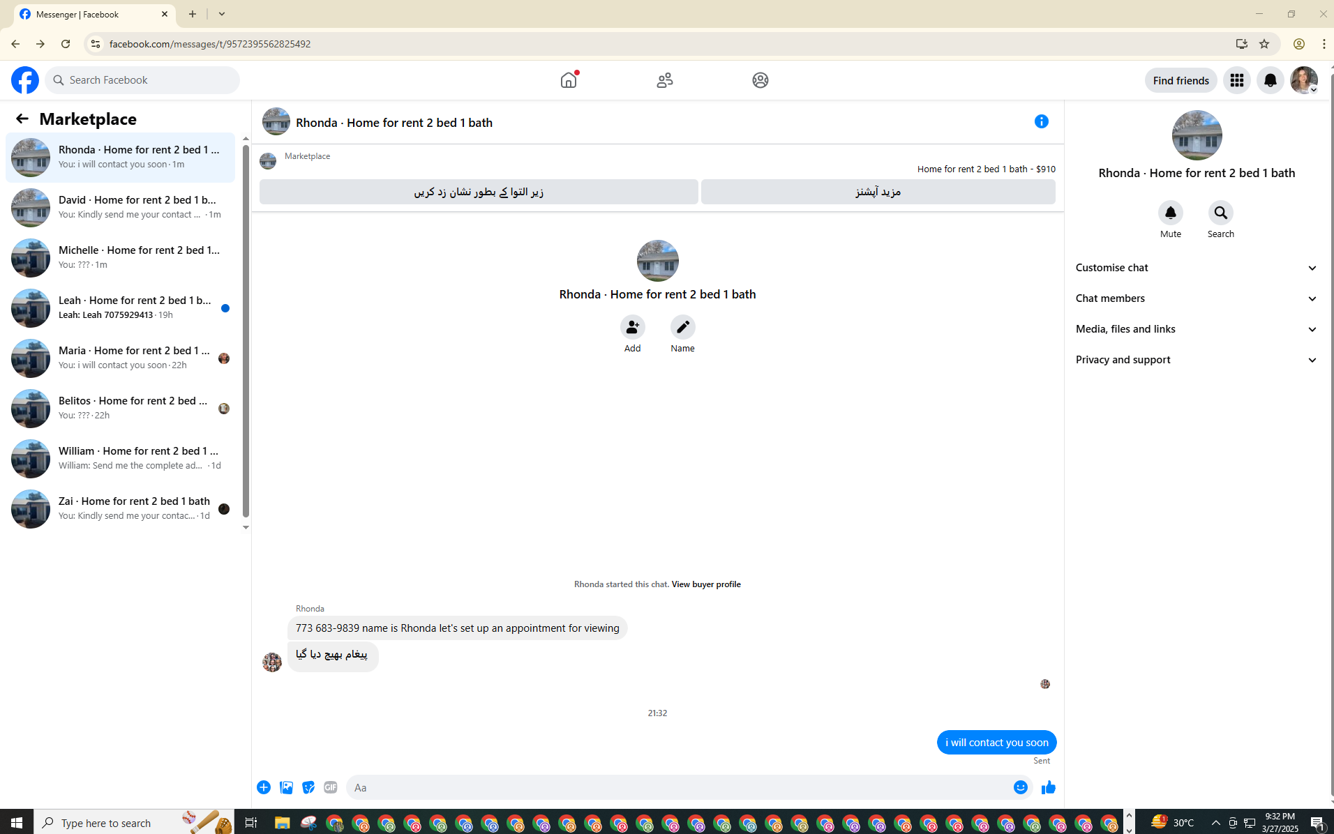The image size is (1334, 834).
Task: Open Windows notification center
Action: coord(1318,823)
